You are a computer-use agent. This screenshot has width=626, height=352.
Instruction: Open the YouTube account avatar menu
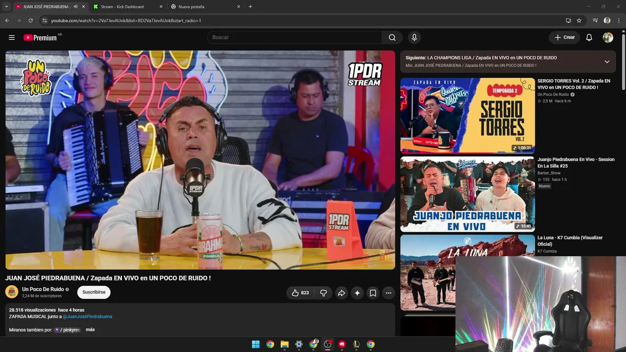point(608,38)
